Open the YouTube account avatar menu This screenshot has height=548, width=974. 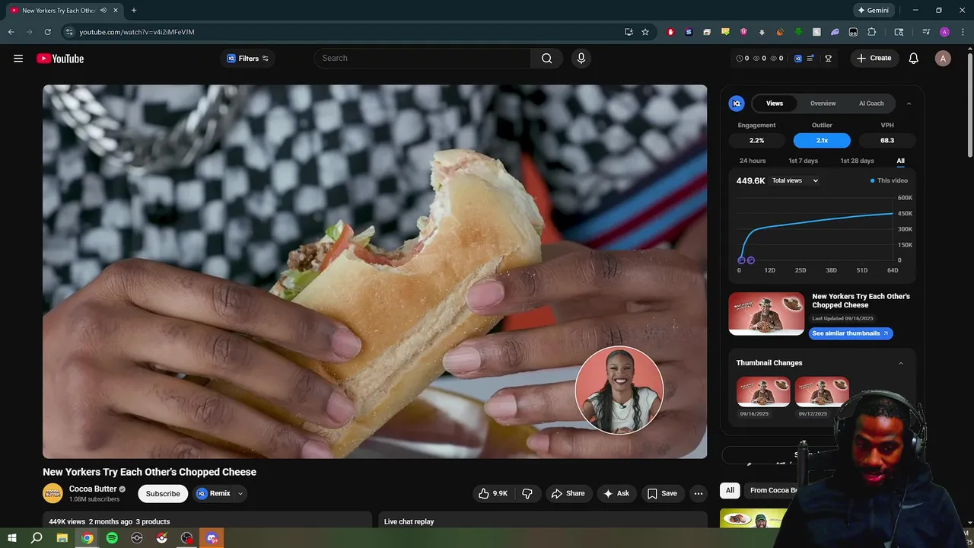pyautogui.click(x=943, y=59)
